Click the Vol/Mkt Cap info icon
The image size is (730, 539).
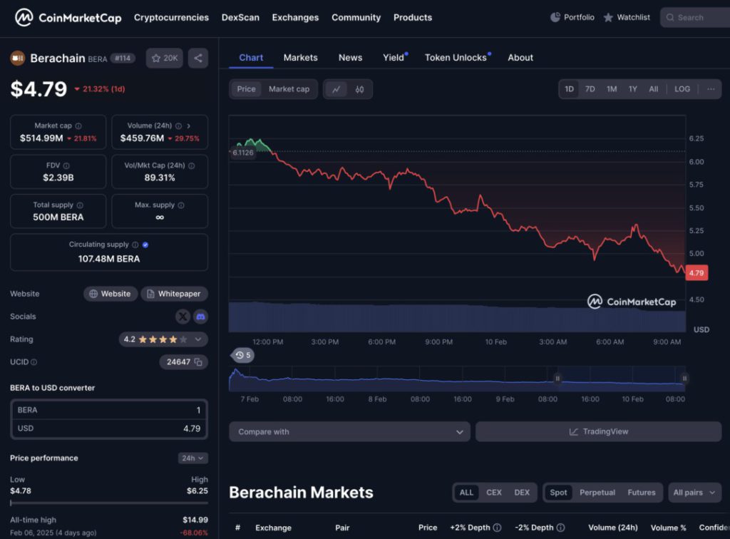pos(191,165)
